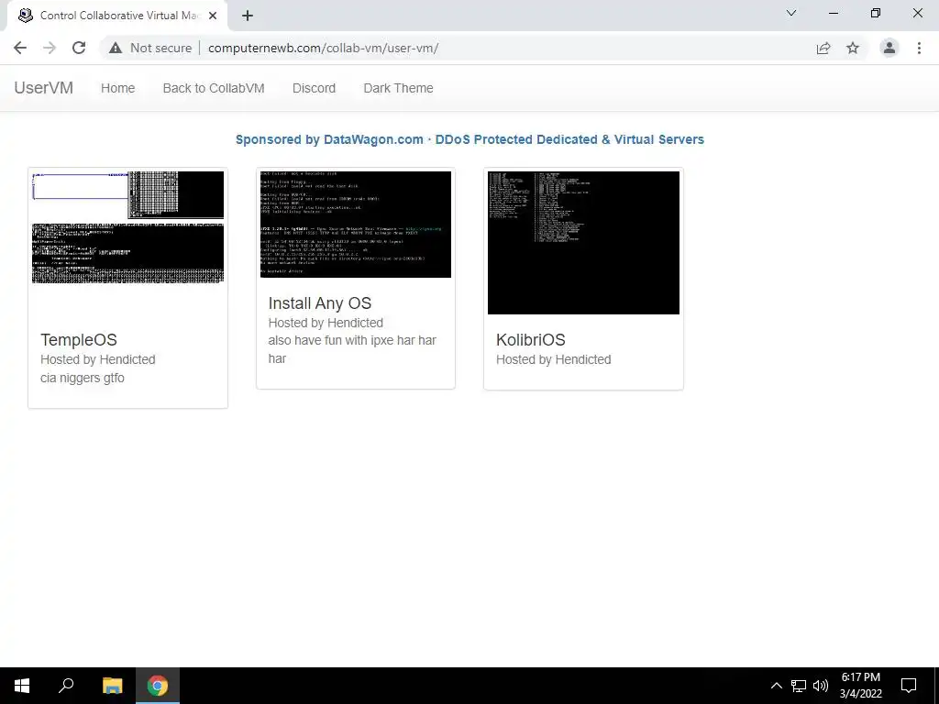Select the Control Collaborative Virtual Machines tab
Screen dimensions: 939x704
click(x=117, y=16)
